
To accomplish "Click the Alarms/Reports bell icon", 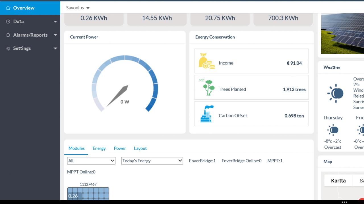I will tap(8, 35).
